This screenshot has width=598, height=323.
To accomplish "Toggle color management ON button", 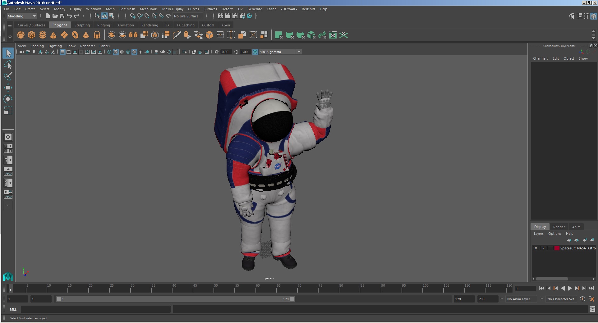I will (x=255, y=52).
